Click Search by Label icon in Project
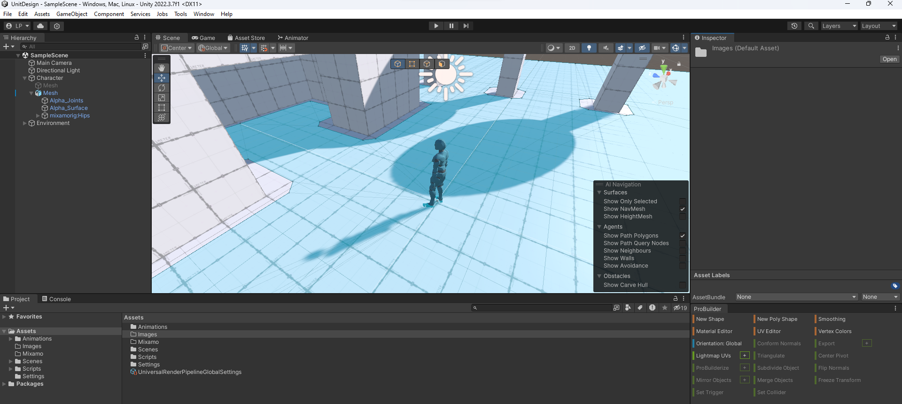902x404 pixels. pyautogui.click(x=640, y=308)
